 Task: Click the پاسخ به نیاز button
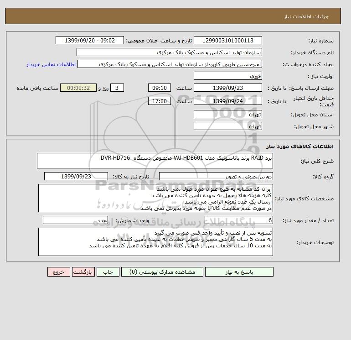click(239, 272)
